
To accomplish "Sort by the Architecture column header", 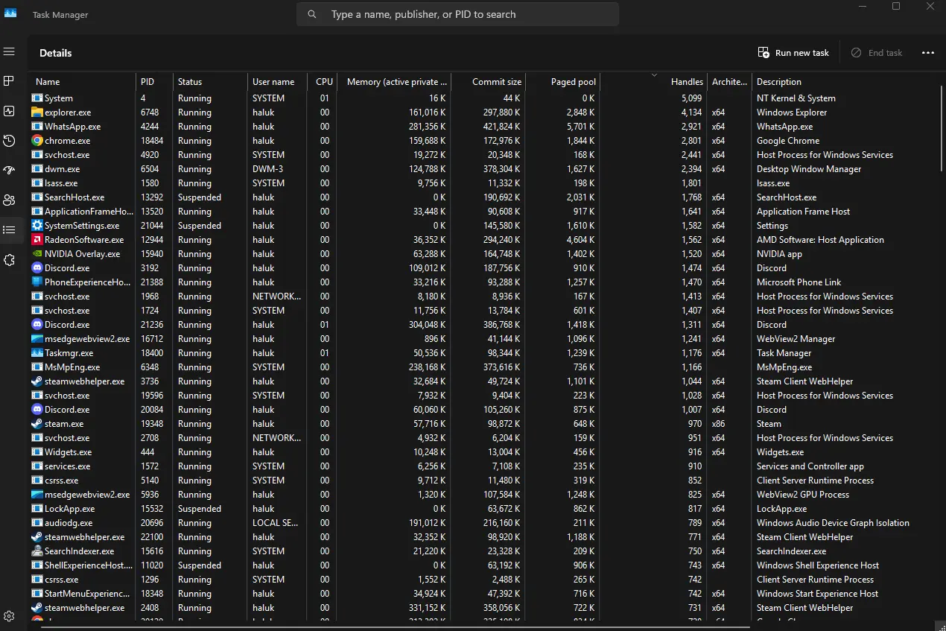I will coord(729,82).
